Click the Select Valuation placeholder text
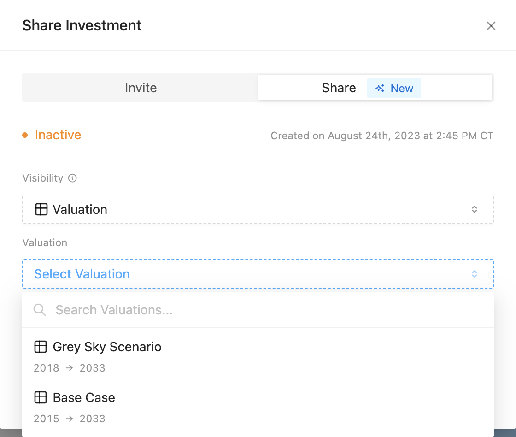This screenshot has width=516, height=437. (82, 274)
